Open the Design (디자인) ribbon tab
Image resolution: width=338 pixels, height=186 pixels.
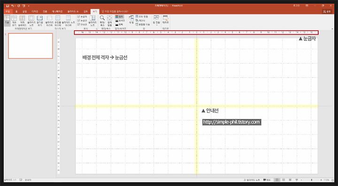(x=35, y=11)
